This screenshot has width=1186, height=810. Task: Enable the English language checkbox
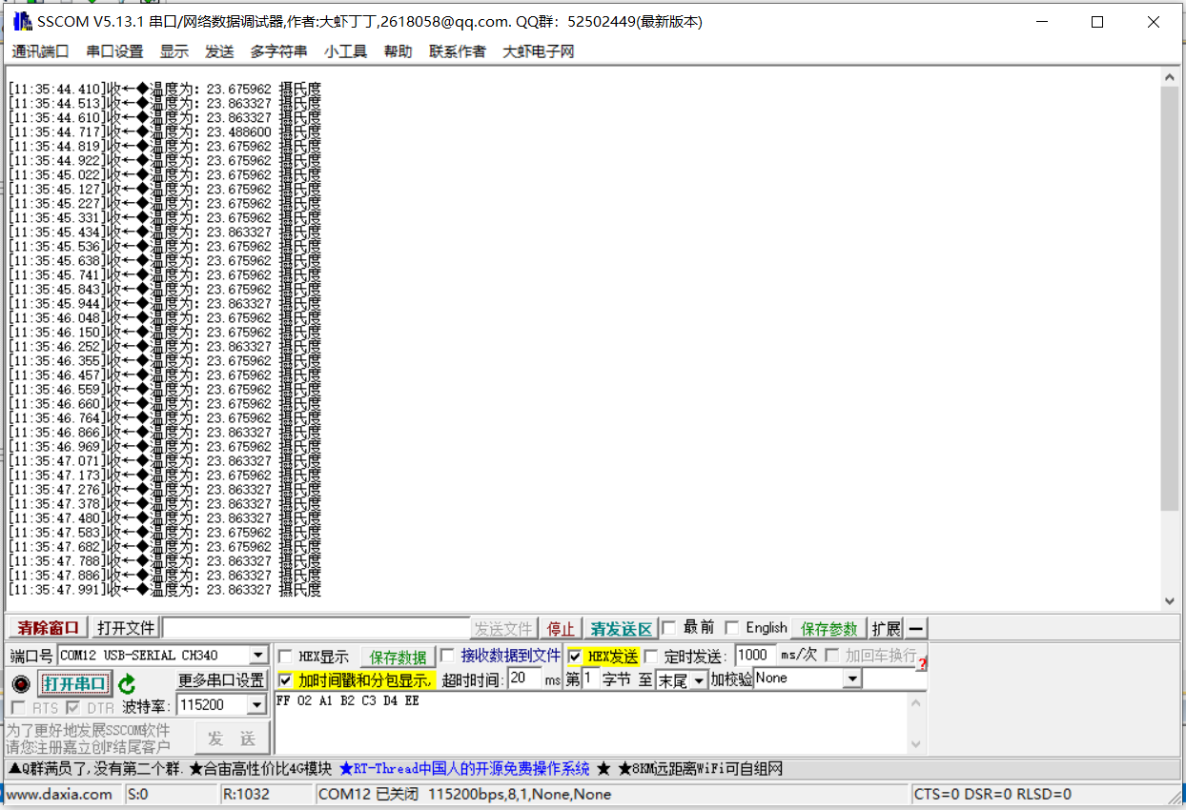coord(732,628)
